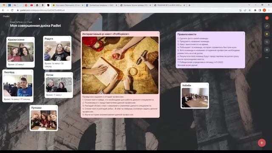Open options menu on «Краски осени» post
Image resolution: width=272 pixels, height=153 pixels.
pyautogui.click(x=33, y=39)
